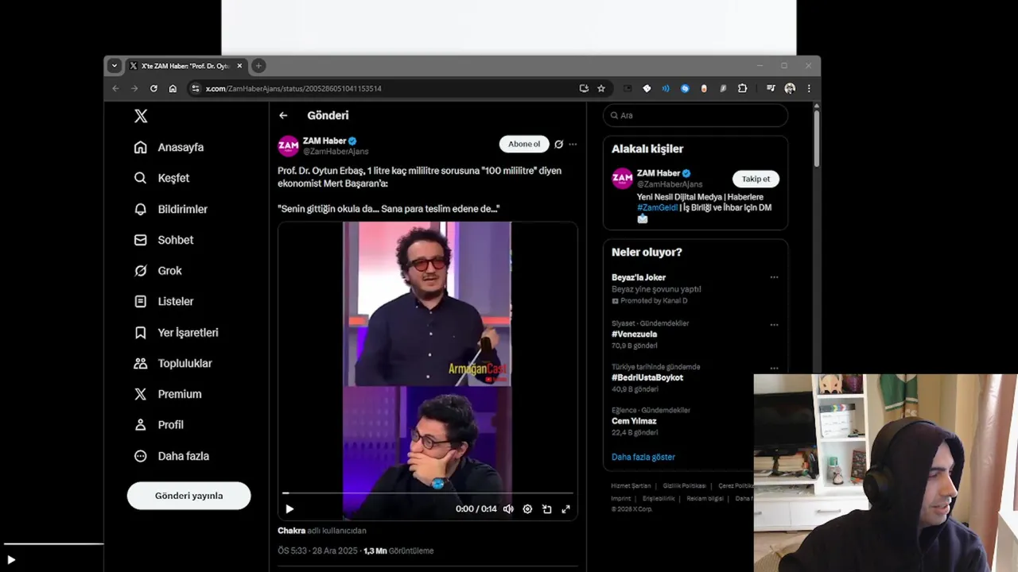Toggle video picture-in-picture mode
The width and height of the screenshot is (1018, 572).
pos(546,509)
